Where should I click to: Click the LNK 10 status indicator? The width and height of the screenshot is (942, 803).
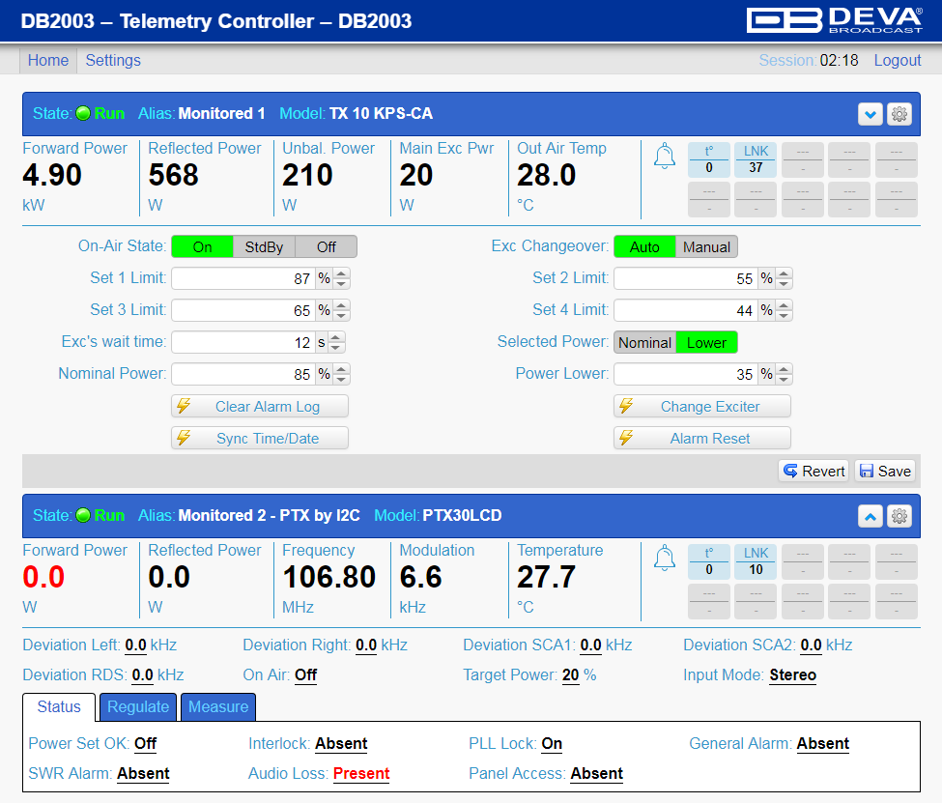tap(756, 562)
